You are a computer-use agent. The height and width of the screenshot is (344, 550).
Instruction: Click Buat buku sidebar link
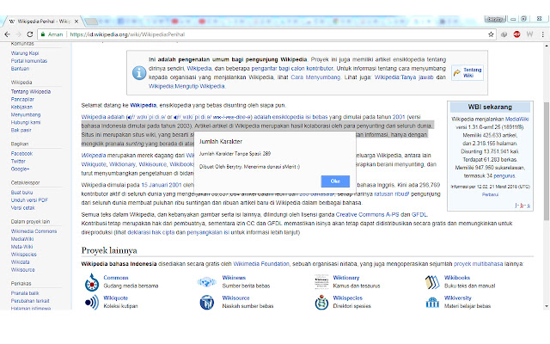tap(21, 193)
